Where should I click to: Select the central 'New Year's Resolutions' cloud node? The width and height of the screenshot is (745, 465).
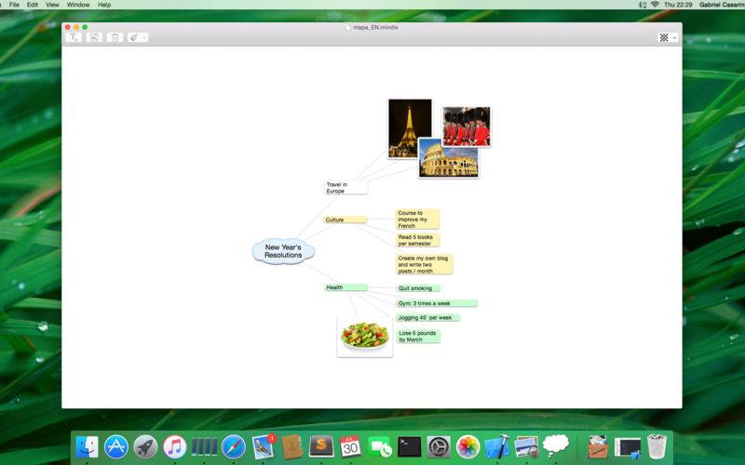click(283, 251)
